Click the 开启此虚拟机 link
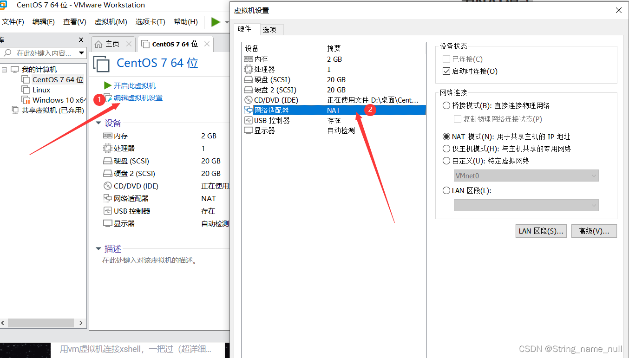The width and height of the screenshot is (629, 358). click(135, 86)
